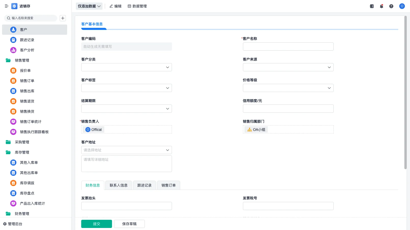The height and width of the screenshot is (230, 410).
Task: Open 销售退货 via its orange icon
Action: [x=13, y=101]
